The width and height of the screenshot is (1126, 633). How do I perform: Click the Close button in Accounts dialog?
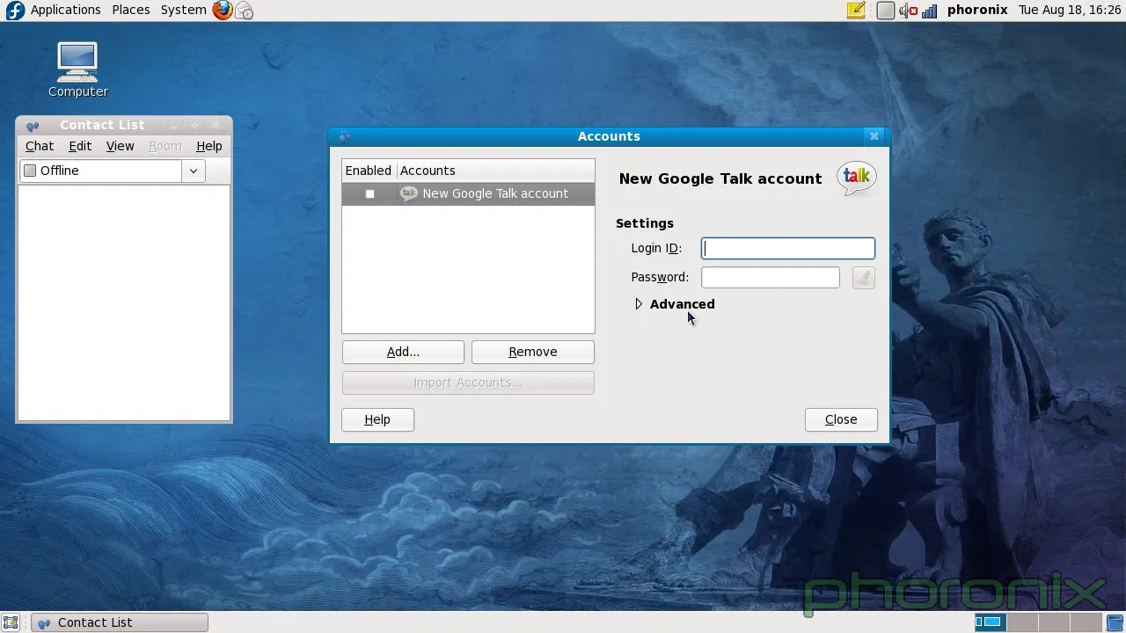[x=841, y=420]
